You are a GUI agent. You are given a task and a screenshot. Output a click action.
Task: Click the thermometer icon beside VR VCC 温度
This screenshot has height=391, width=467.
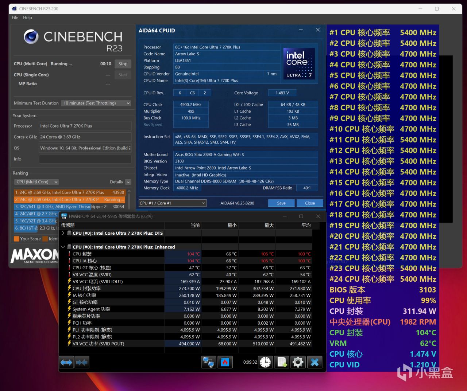click(69, 274)
